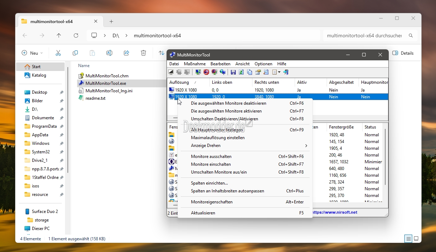436x252 pixels.
Task: Open the nirsoft.net link in status bar
Action: (x=335, y=212)
